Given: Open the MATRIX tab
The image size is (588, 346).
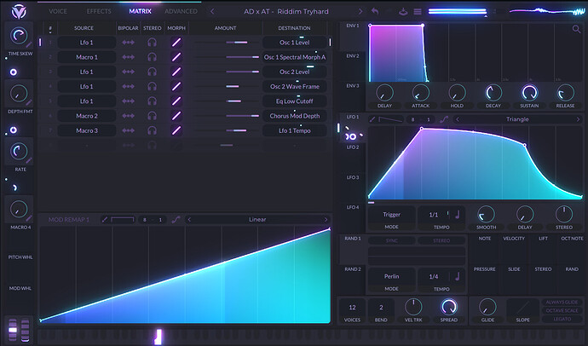Looking at the screenshot, I should (x=141, y=11).
